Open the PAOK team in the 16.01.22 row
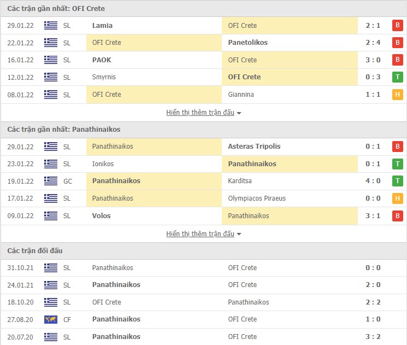The height and width of the screenshot is (345, 407). [x=102, y=60]
